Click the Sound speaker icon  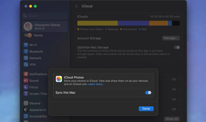tap(26, 81)
